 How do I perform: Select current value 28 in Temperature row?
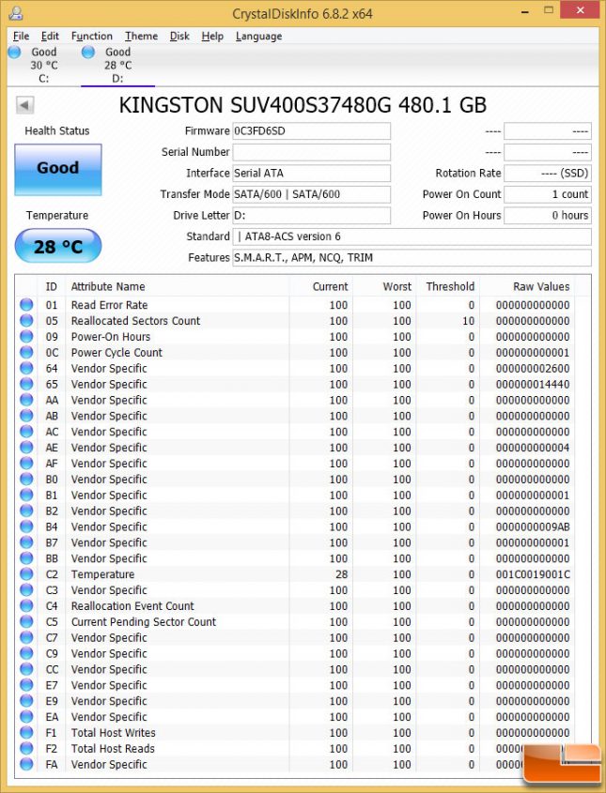[x=342, y=574]
